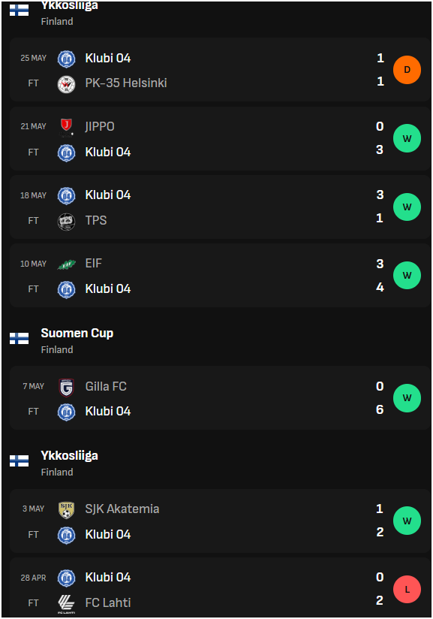Click the TPS club crest
Screen dimensions: 433x619
pos(66,221)
